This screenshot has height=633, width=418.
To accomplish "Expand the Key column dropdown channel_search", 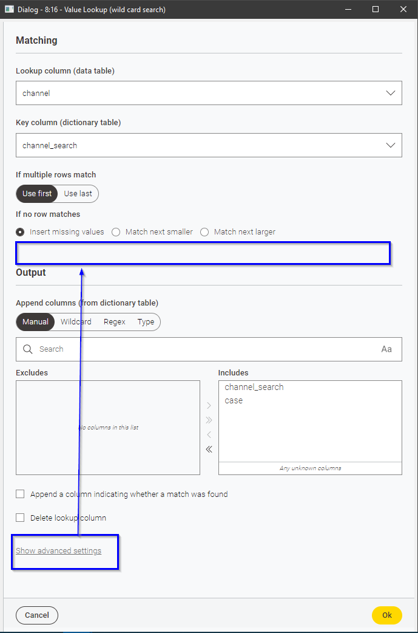I will pyautogui.click(x=209, y=145).
